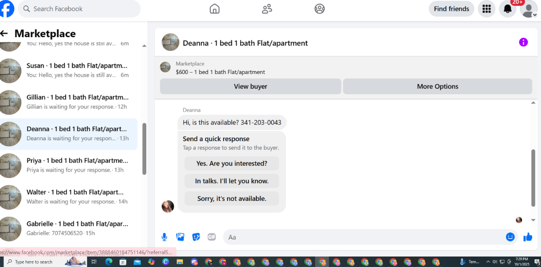Click the chat scrollbar up arrow
Screen dimensions: 541x267
tap(533, 103)
